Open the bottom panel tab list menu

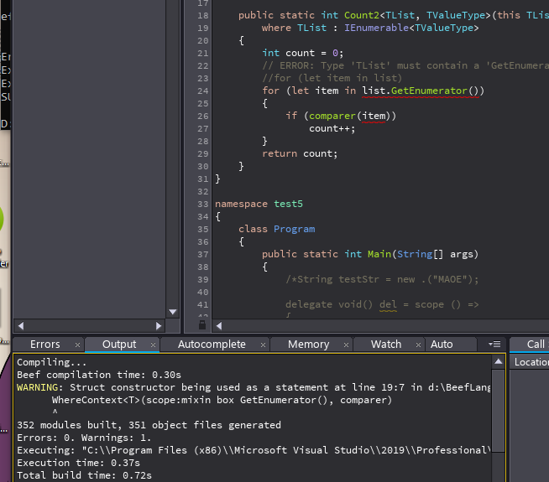point(494,345)
